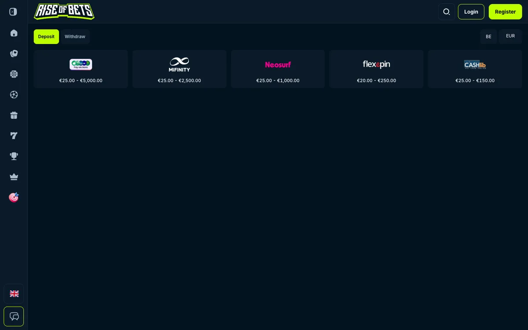Open the live chat support icon
528x330 pixels.
click(14, 316)
